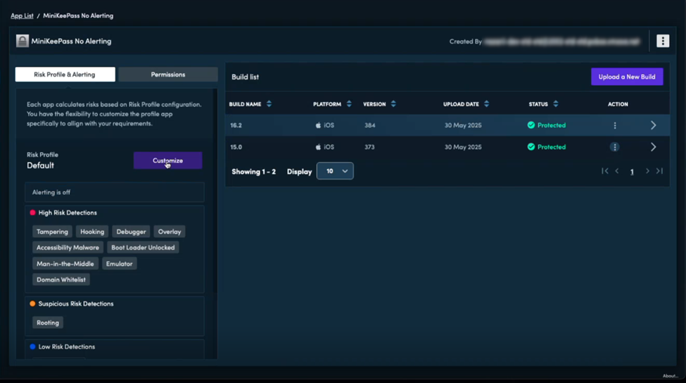This screenshot has height=383, width=686.
Task: Click the Apple iOS icon in row 16.2
Action: coord(318,125)
